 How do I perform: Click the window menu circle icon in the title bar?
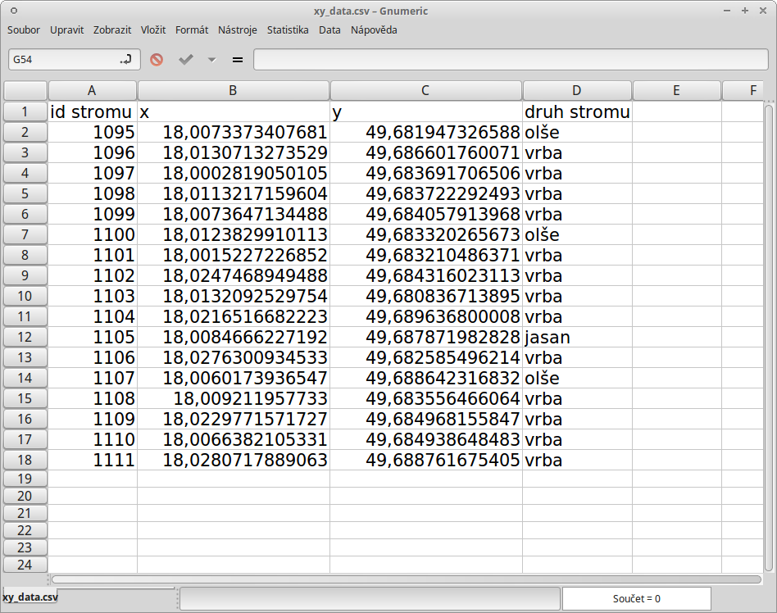point(14,11)
